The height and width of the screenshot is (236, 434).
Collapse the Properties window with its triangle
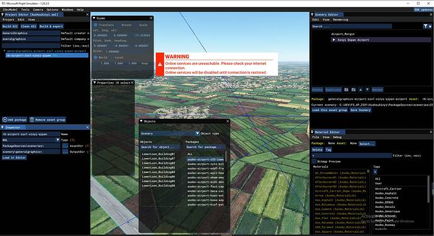94,83
